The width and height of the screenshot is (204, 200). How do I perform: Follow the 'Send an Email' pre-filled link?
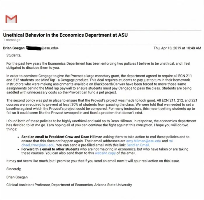(x=138, y=145)
